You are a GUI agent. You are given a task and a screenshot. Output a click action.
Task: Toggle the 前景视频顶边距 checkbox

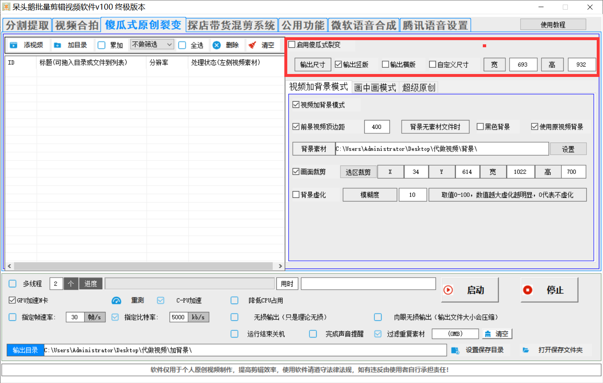click(296, 126)
